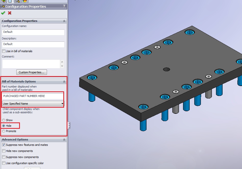Switch to the FeatureManager design tree tab
The width and height of the screenshot is (242, 169).
click(4, 1)
